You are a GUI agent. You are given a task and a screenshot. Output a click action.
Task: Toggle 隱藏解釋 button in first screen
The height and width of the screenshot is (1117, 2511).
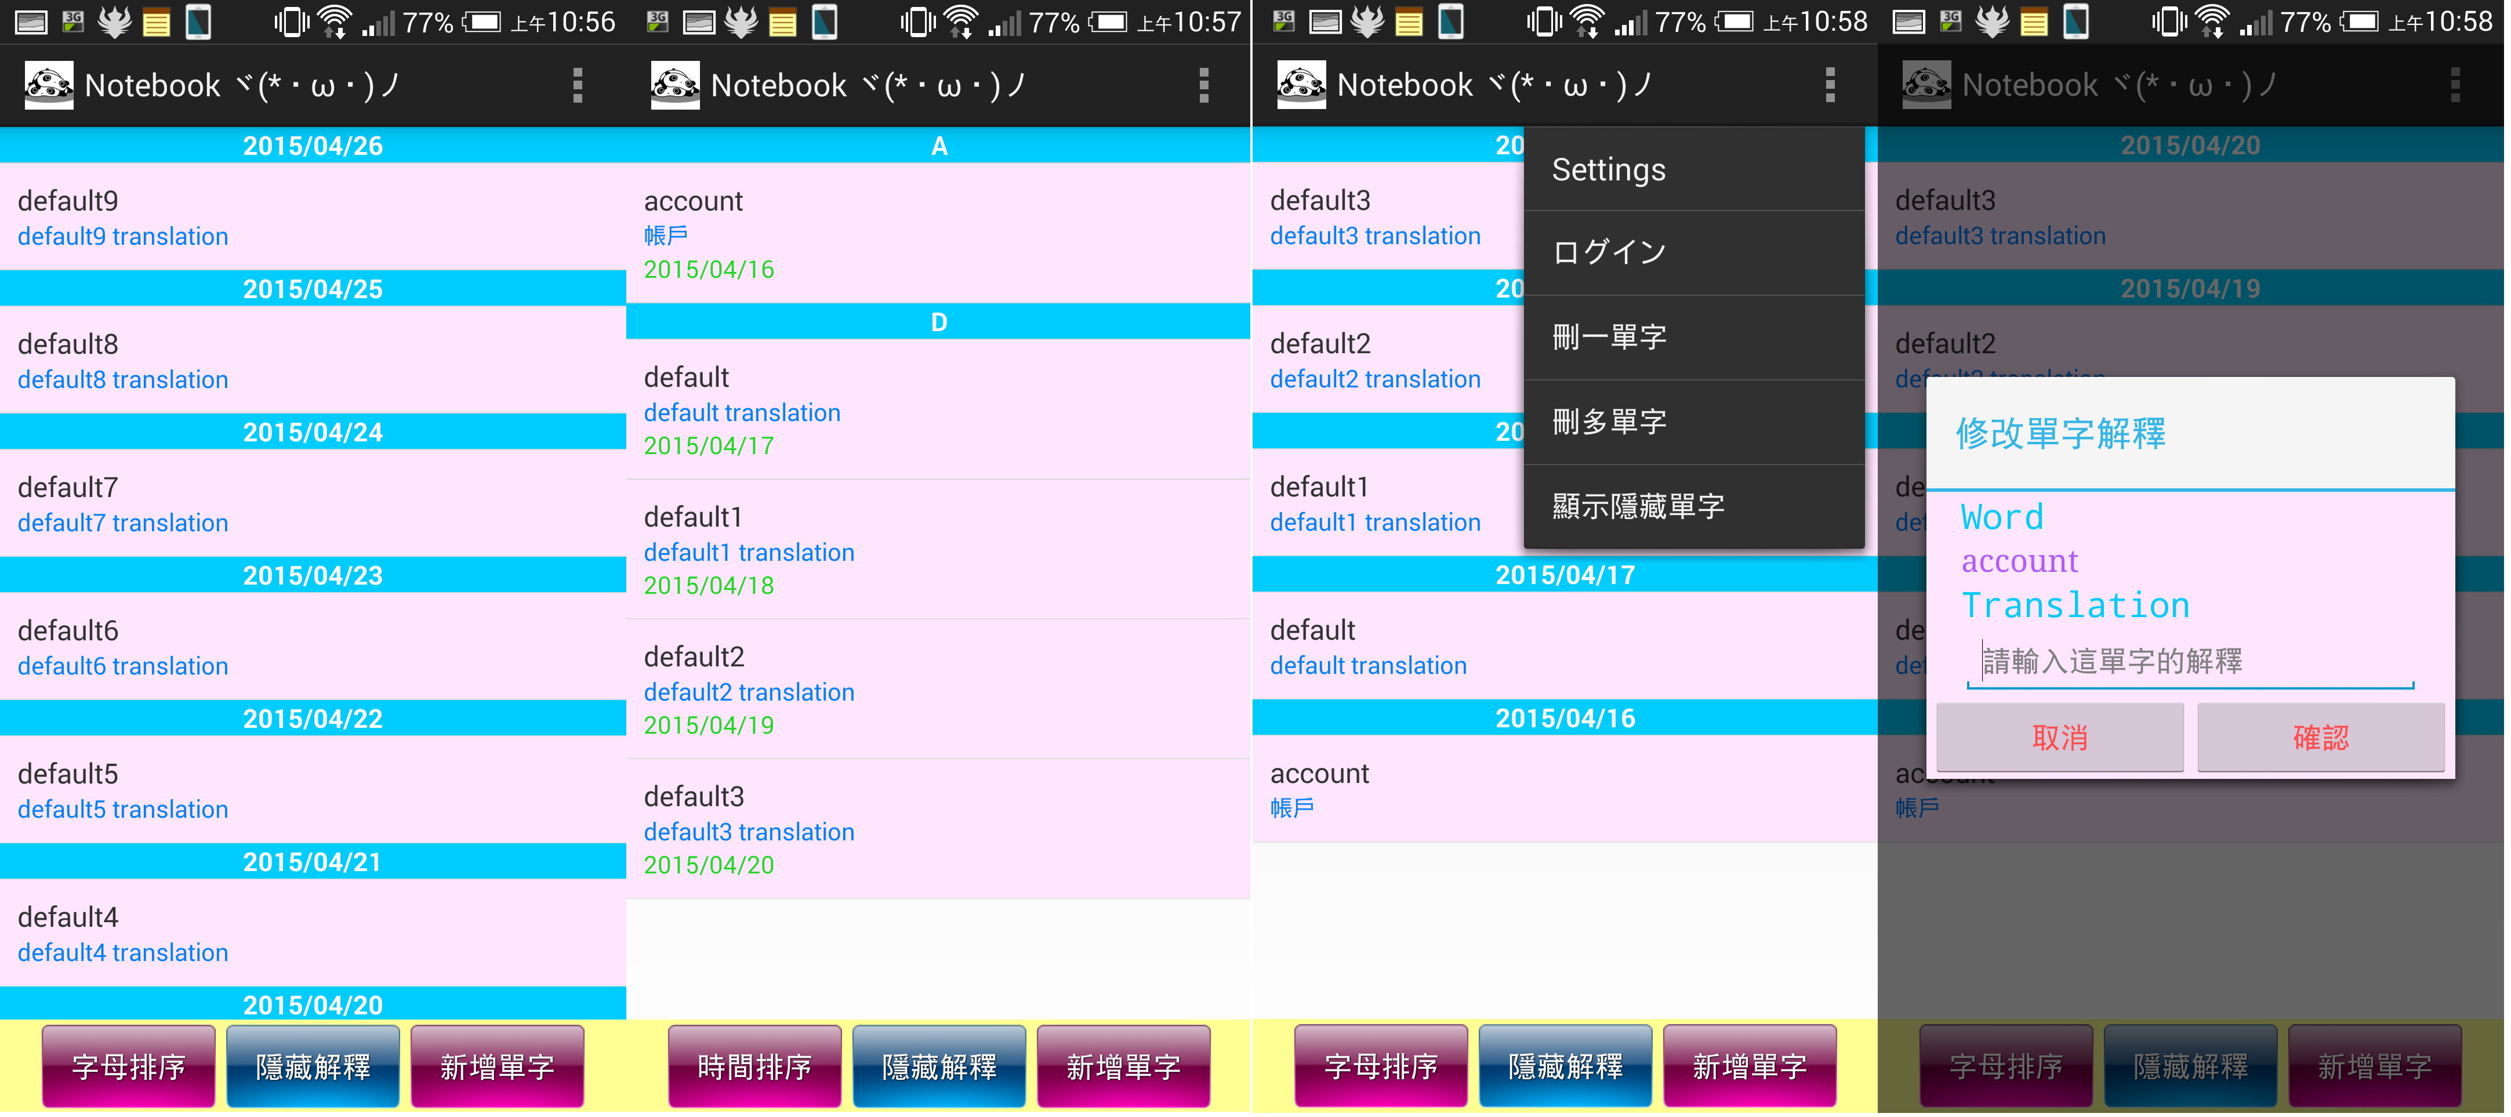point(313,1067)
